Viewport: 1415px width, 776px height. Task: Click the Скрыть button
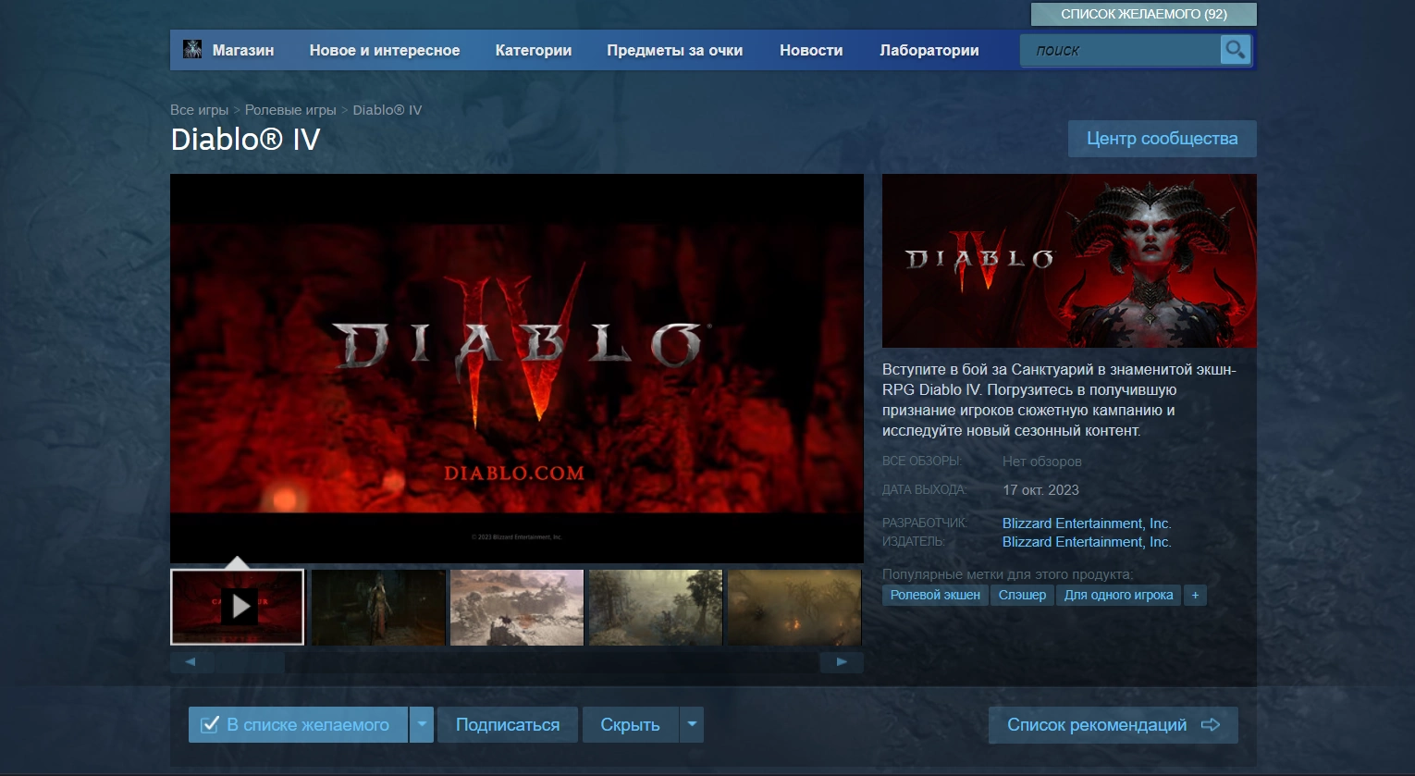pos(631,724)
